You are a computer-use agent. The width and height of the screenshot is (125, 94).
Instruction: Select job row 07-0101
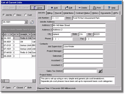(18, 45)
